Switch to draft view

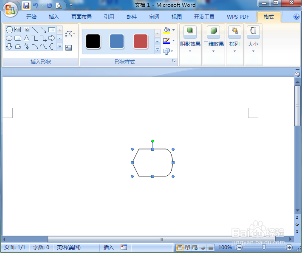[x=211, y=247]
